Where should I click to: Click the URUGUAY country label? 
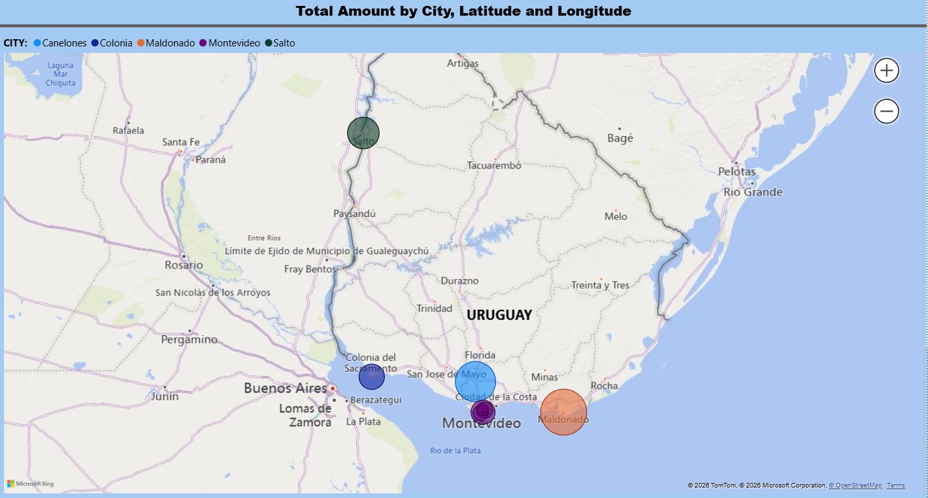(499, 315)
